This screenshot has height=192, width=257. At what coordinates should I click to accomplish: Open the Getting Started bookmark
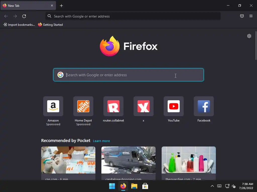pos(50,25)
